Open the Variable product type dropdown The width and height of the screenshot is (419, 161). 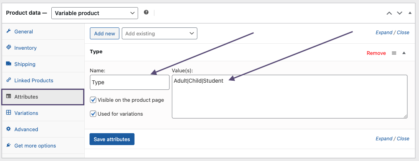click(x=95, y=13)
